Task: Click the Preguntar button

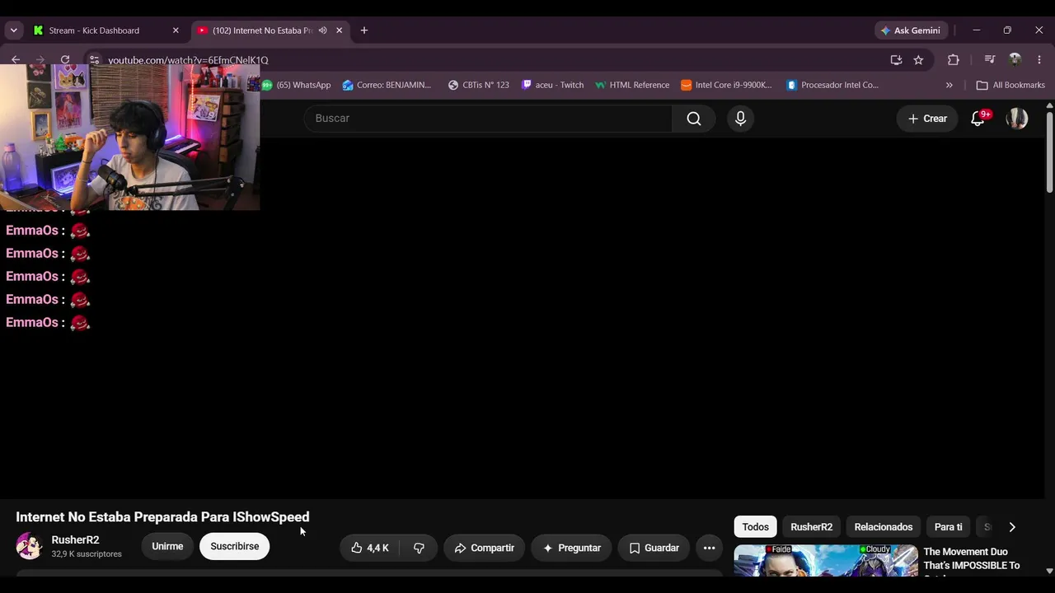Action: point(571,548)
